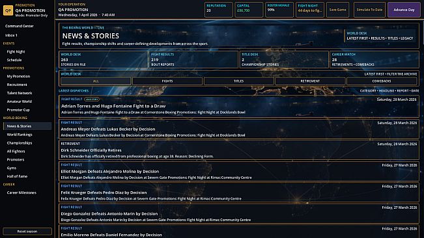Image resolution: width=424 pixels, height=238 pixels.
Task: Click the page scrollbar at the right edge
Action: [x=423, y=33]
